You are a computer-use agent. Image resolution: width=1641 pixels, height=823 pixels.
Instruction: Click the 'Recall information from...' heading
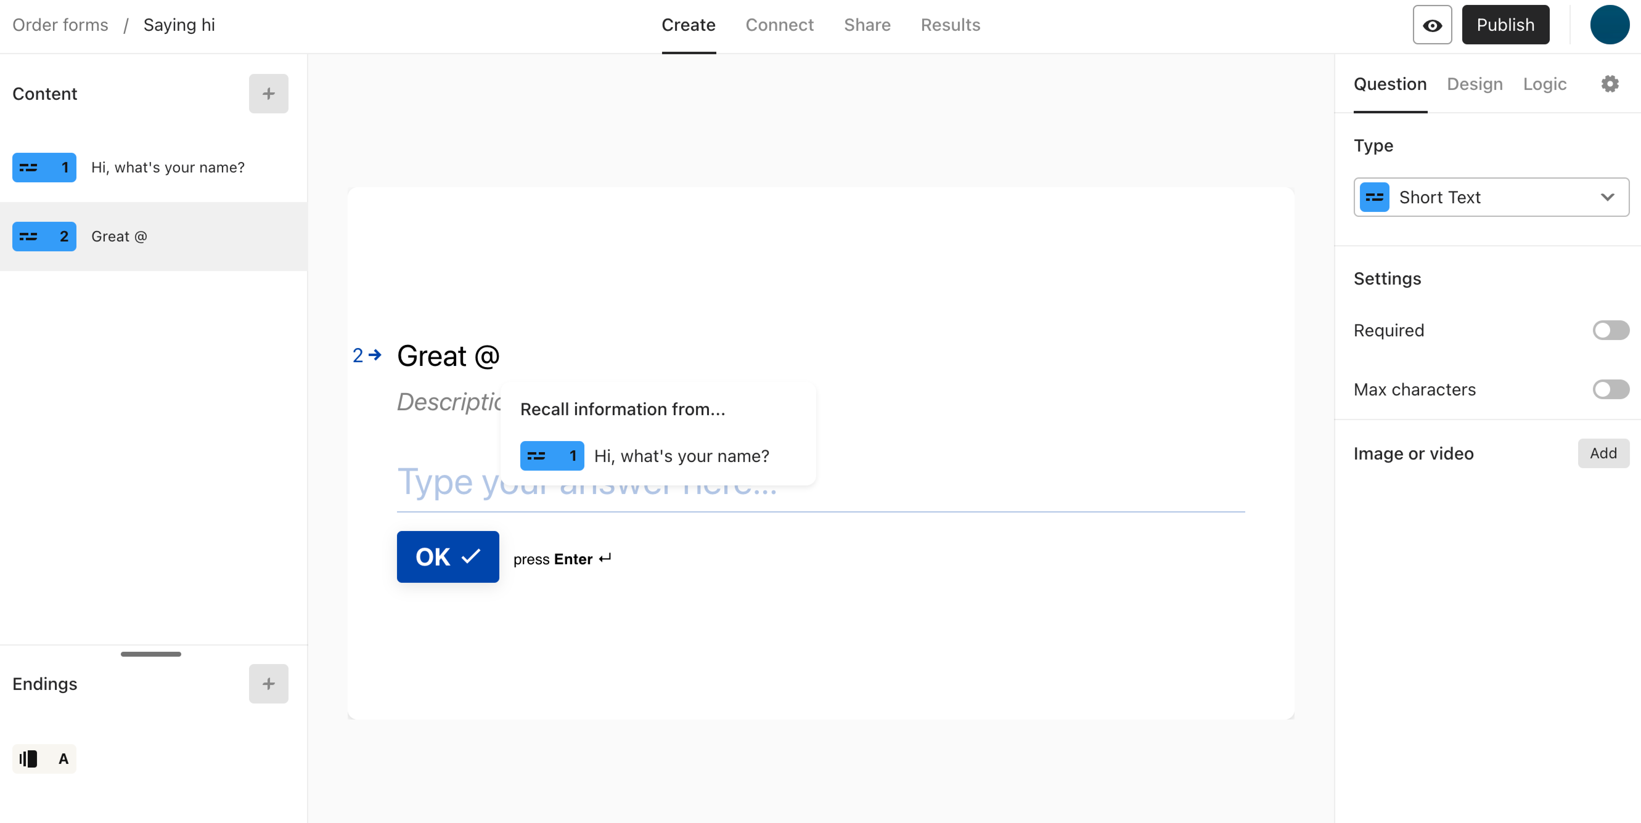pyautogui.click(x=622, y=409)
